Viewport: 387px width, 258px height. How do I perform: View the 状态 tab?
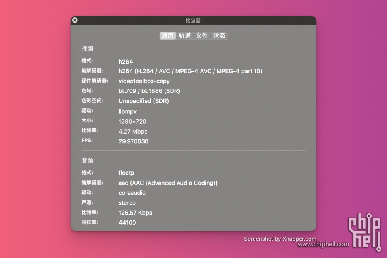(x=220, y=35)
